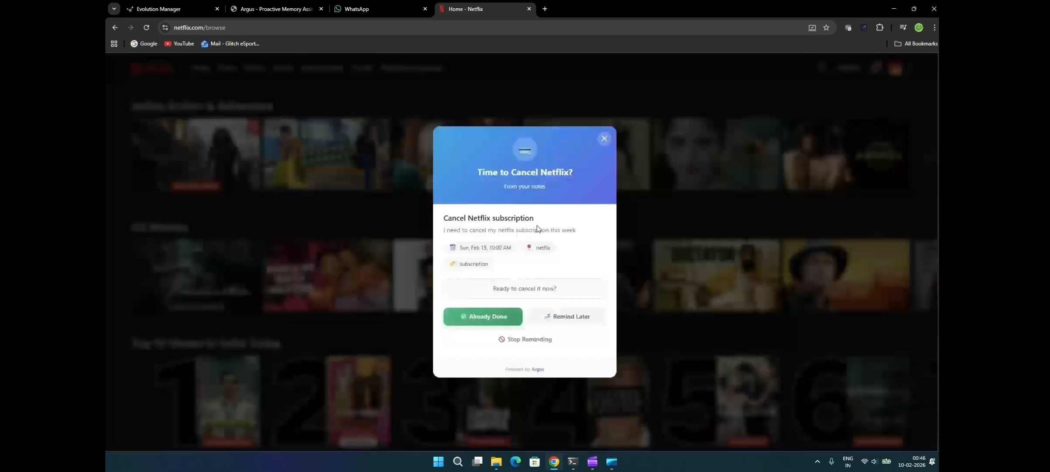Switch to the WhatsApp tab

(380, 9)
